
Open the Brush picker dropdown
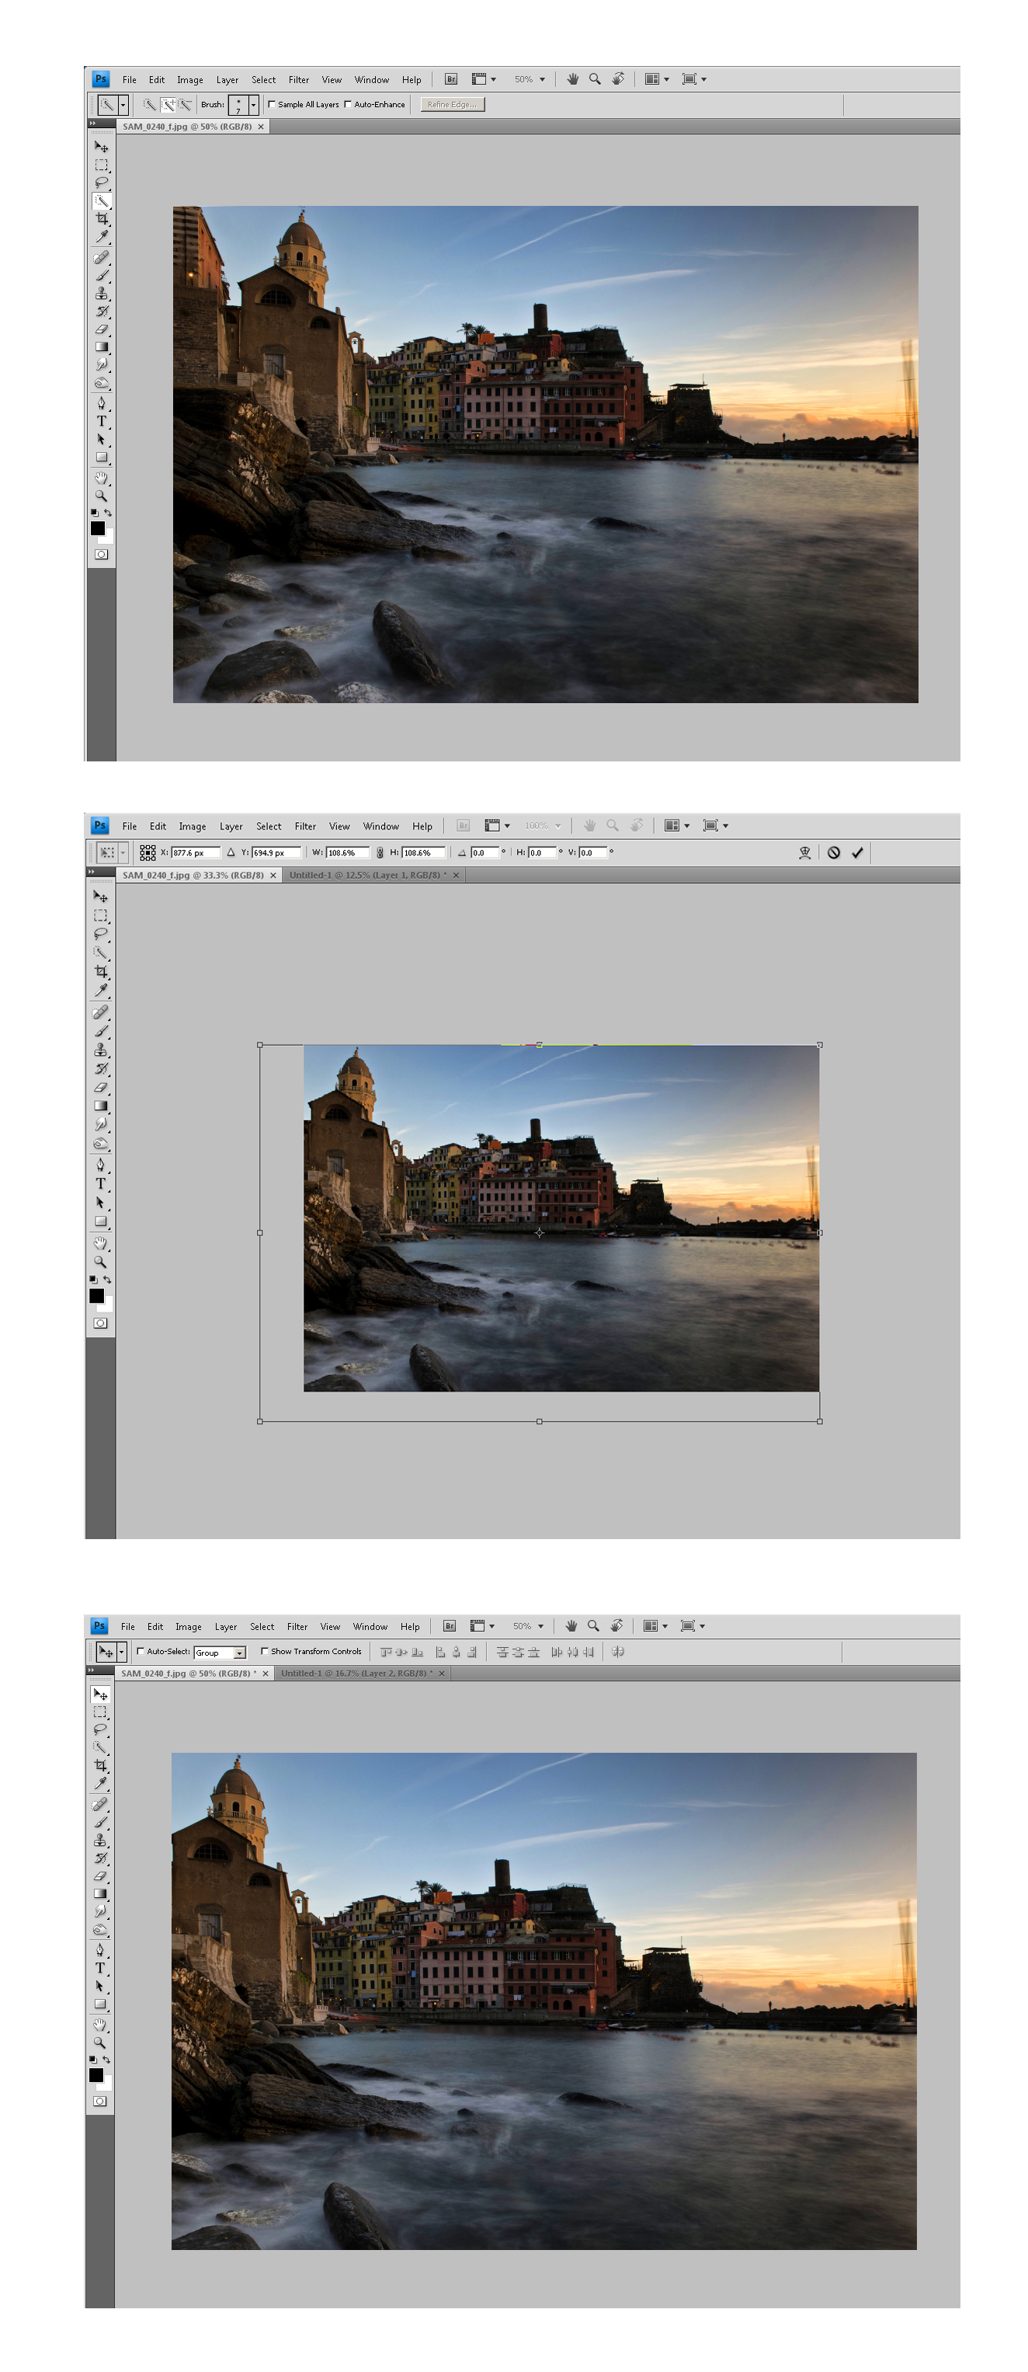pos(253,105)
